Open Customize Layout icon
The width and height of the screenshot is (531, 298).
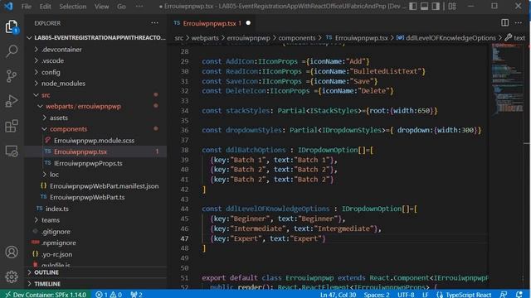pos(452,6)
